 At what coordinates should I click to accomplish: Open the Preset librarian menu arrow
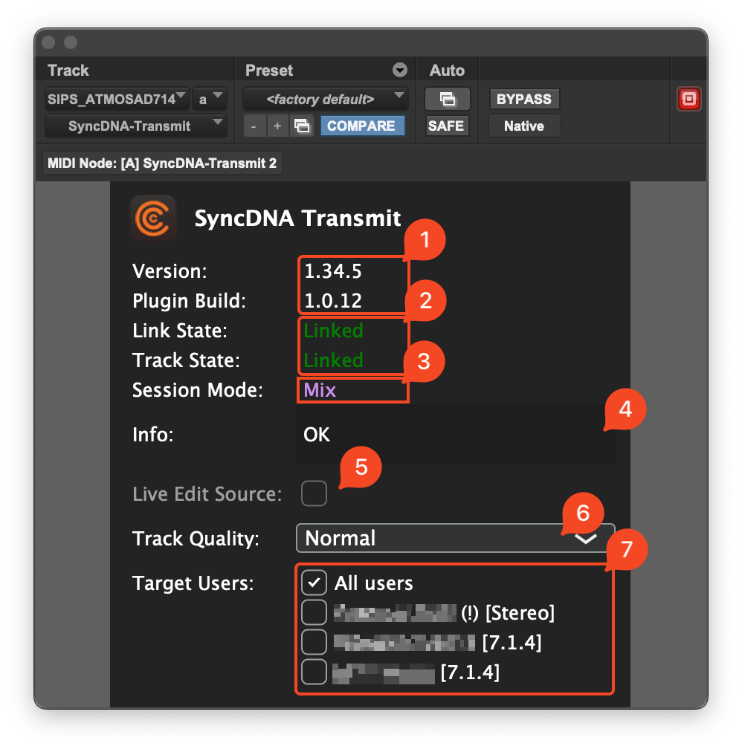[x=400, y=70]
